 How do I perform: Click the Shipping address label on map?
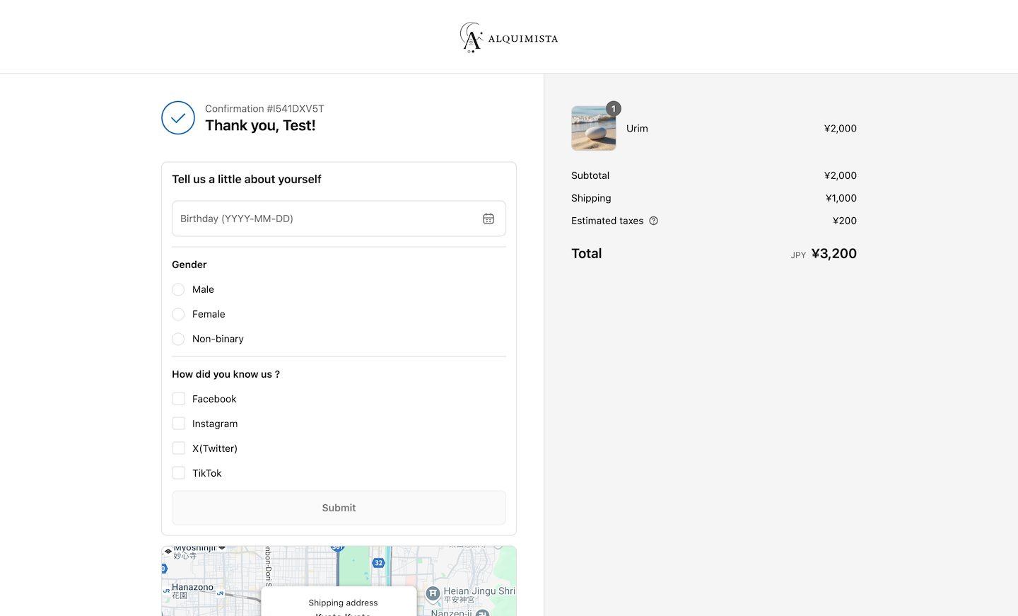click(x=343, y=603)
